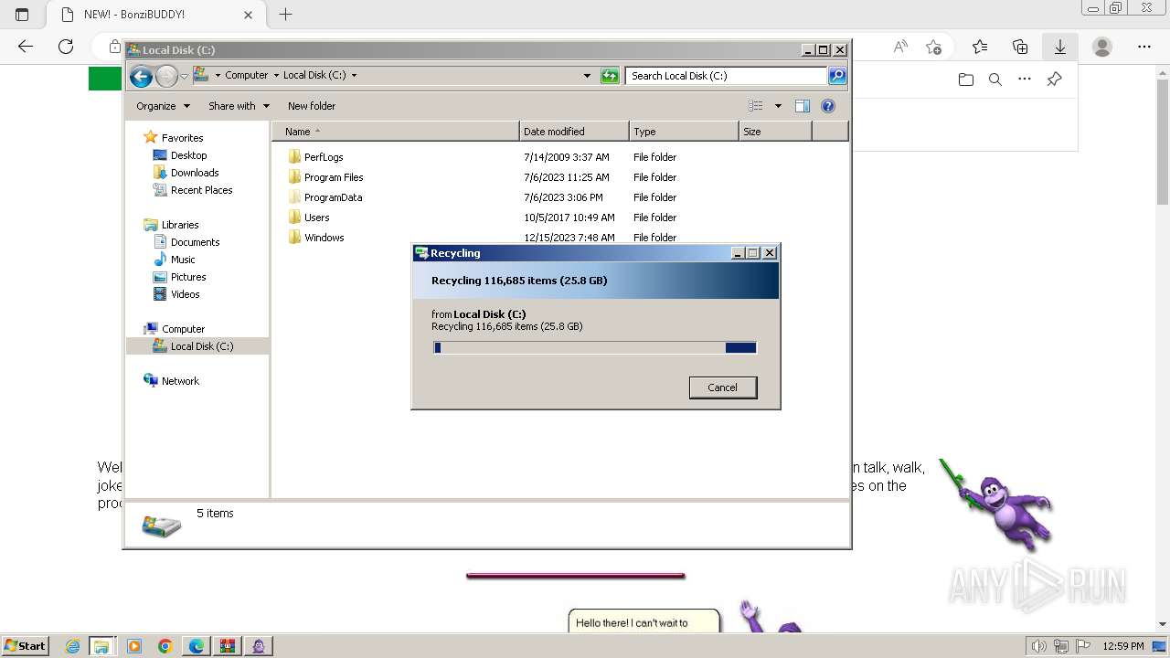1170x658 pixels.
Task: Open the Edge profile avatar
Action: [1102, 47]
